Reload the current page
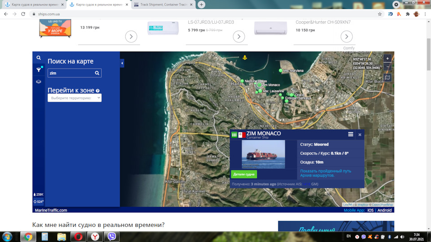 point(23,14)
